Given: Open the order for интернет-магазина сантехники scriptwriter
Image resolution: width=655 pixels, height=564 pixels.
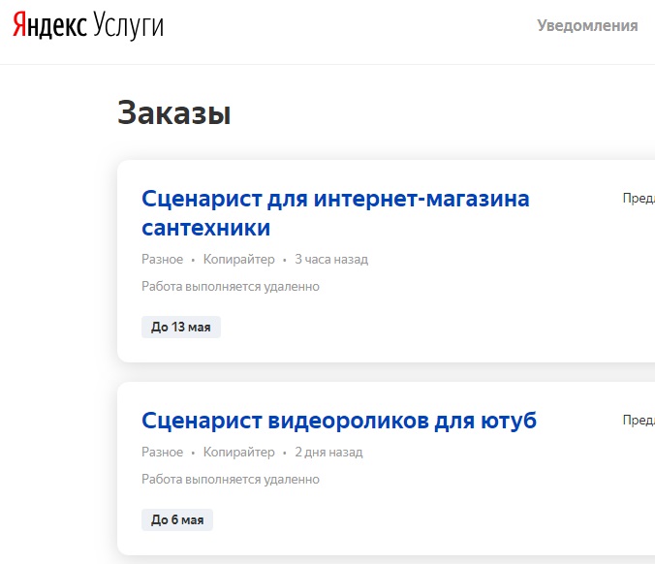Looking at the screenshot, I should 335,213.
